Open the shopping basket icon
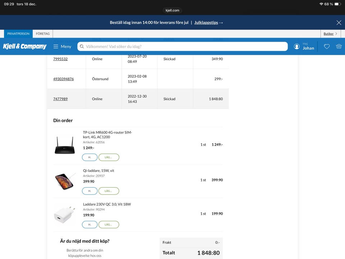Viewport: 345px width, 259px height. 339,46
